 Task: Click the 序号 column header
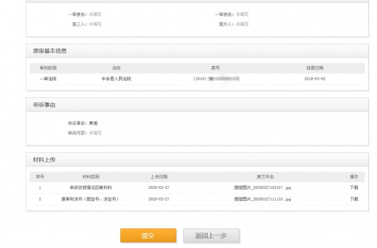(x=40, y=177)
